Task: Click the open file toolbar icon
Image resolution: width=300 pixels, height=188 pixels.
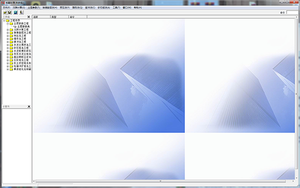Action: tap(5, 12)
